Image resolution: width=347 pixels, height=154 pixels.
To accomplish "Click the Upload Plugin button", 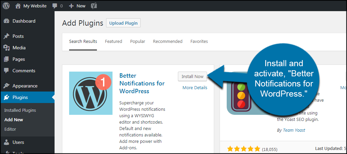I will click(123, 23).
